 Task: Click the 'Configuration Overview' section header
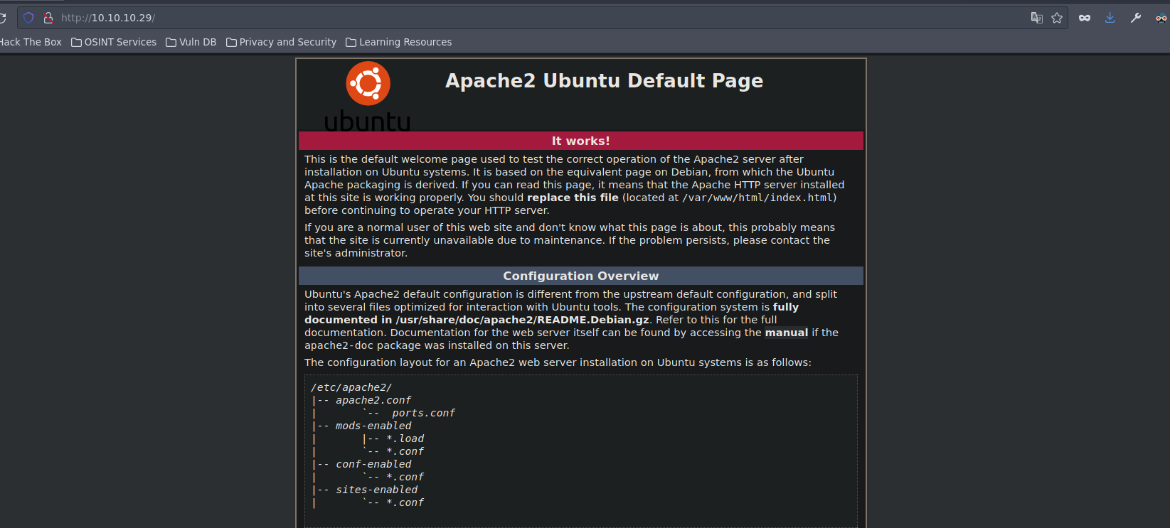(580, 276)
